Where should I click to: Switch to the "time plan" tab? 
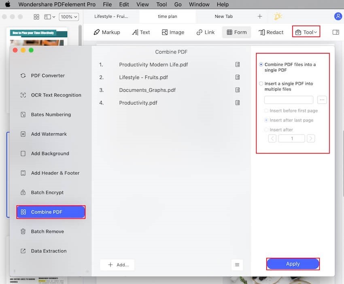pyautogui.click(x=167, y=17)
